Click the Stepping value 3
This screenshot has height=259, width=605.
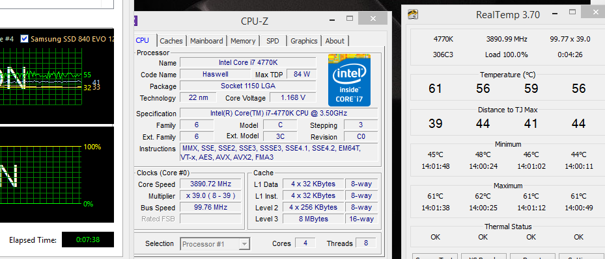361,125
